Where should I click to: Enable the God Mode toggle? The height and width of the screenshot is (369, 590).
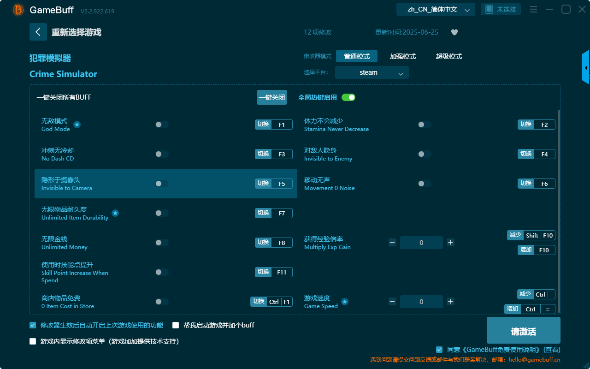click(161, 124)
